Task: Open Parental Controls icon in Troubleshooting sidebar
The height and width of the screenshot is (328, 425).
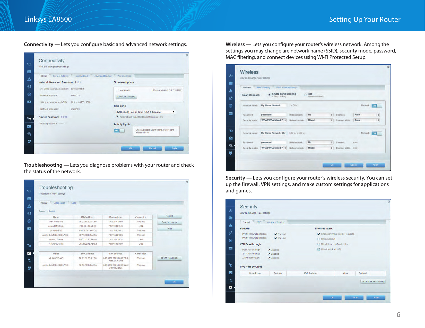Action: (x=29, y=206)
